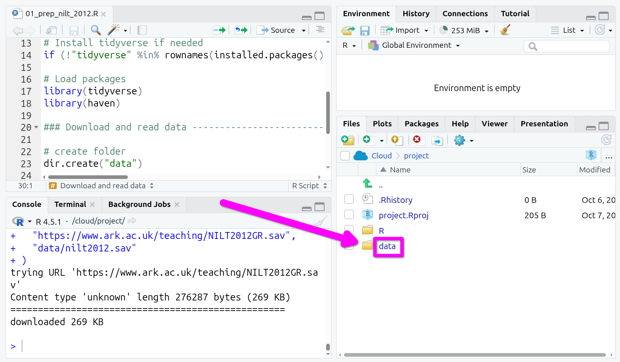Viewport: 620px width, 362px height.
Task: Toggle the select-all checkbox beside Cloud
Action: pos(345,156)
